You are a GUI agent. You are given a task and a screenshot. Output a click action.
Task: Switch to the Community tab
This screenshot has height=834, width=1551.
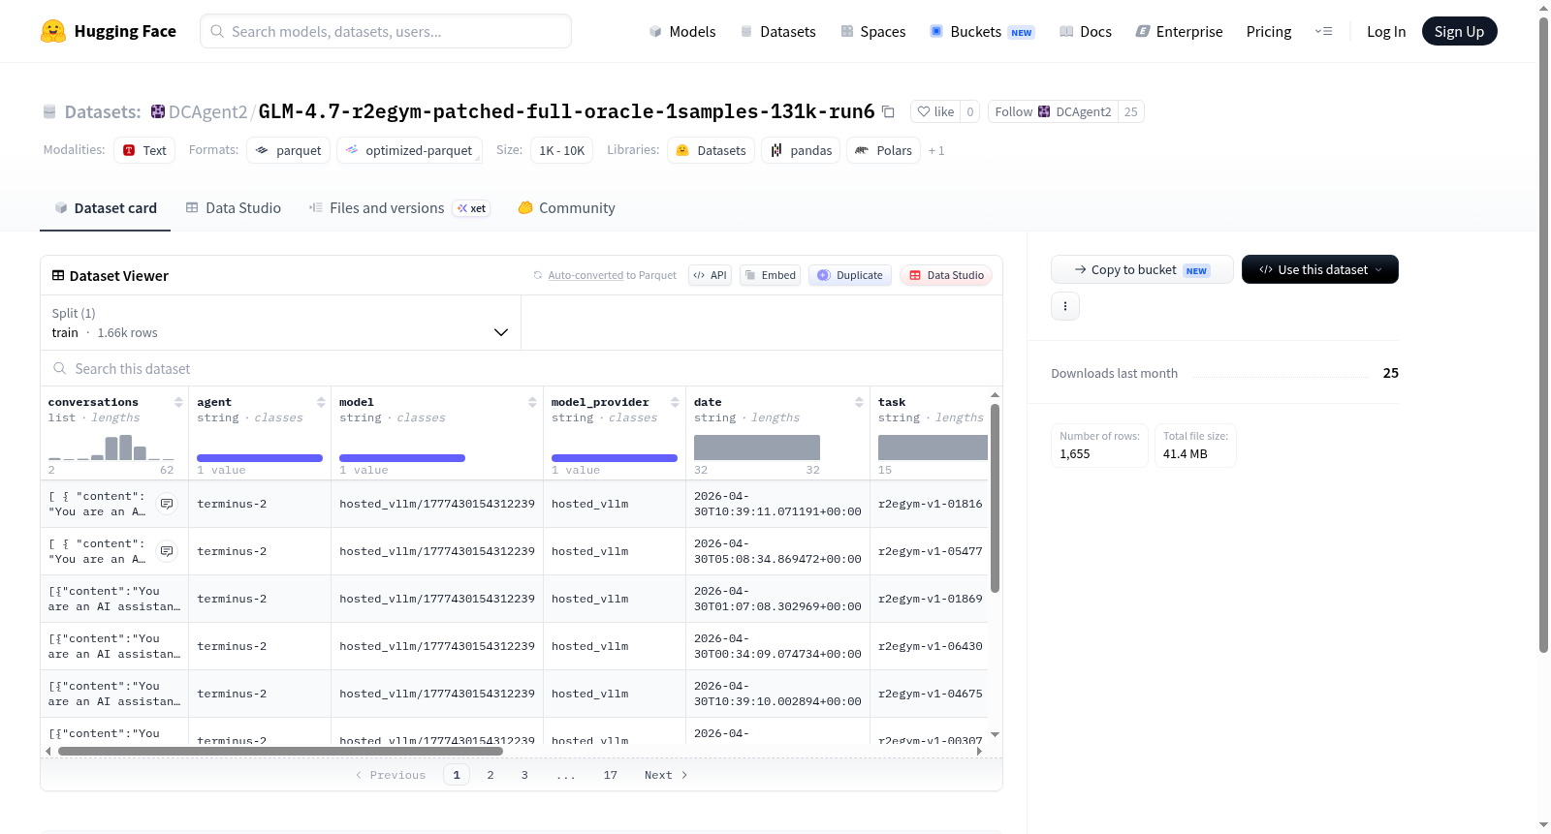567,208
